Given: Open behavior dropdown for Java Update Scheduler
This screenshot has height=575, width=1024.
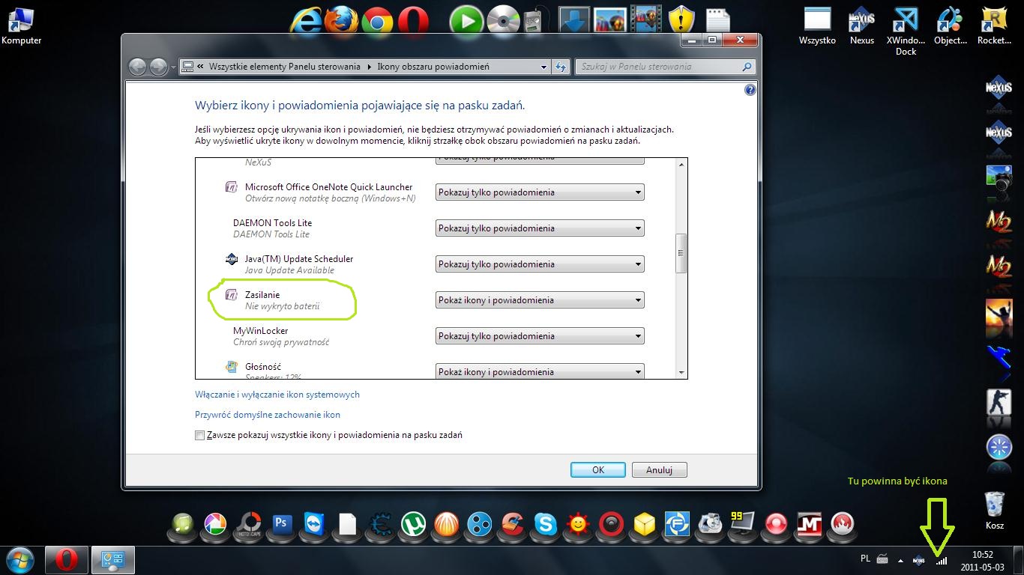Looking at the screenshot, I should pyautogui.click(x=540, y=264).
